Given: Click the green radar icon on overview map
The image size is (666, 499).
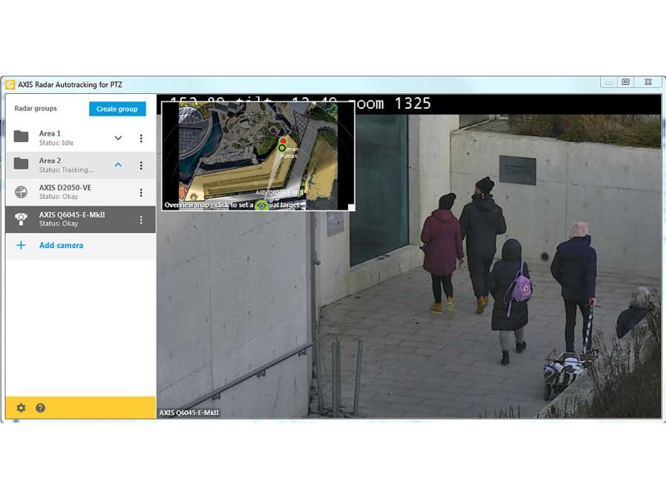Looking at the screenshot, I should pos(261,205).
